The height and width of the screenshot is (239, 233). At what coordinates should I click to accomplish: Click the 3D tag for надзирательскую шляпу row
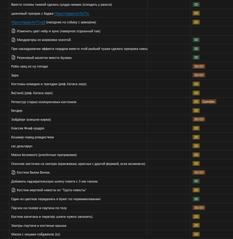tap(196, 181)
